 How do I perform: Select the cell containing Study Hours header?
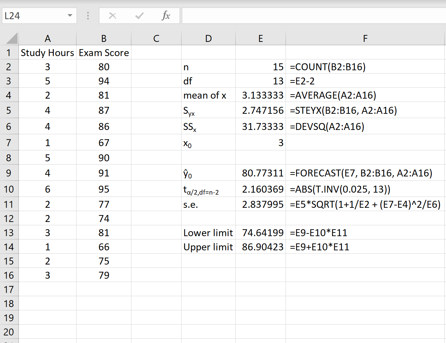tap(48, 52)
